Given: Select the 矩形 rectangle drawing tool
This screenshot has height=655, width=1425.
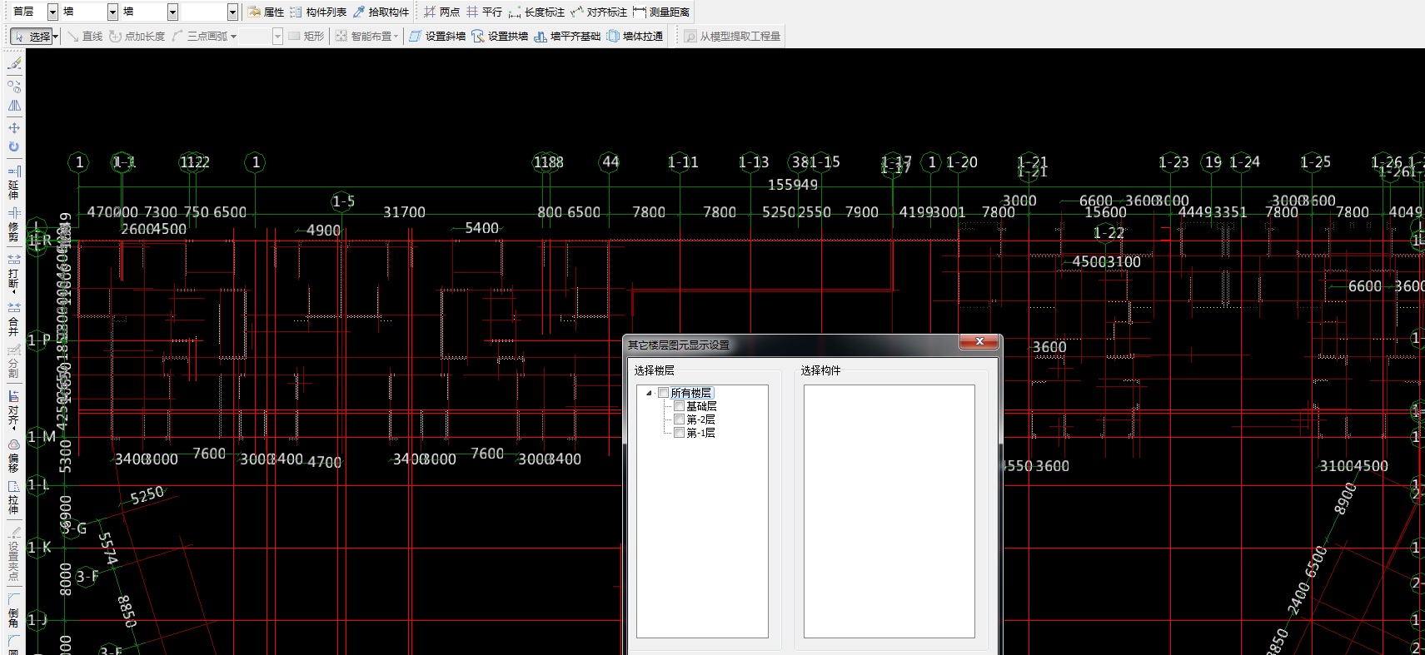Looking at the screenshot, I should pyautogui.click(x=306, y=36).
